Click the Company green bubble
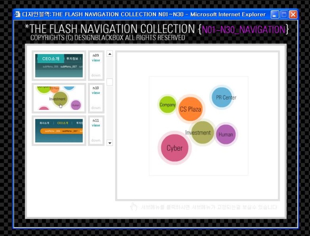This screenshot has width=310, height=236. 167,104
